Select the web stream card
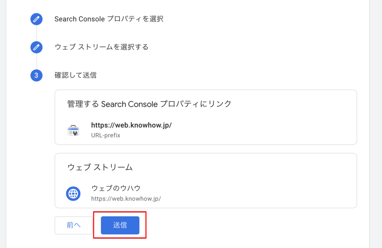The width and height of the screenshot is (382, 248). tap(206, 180)
